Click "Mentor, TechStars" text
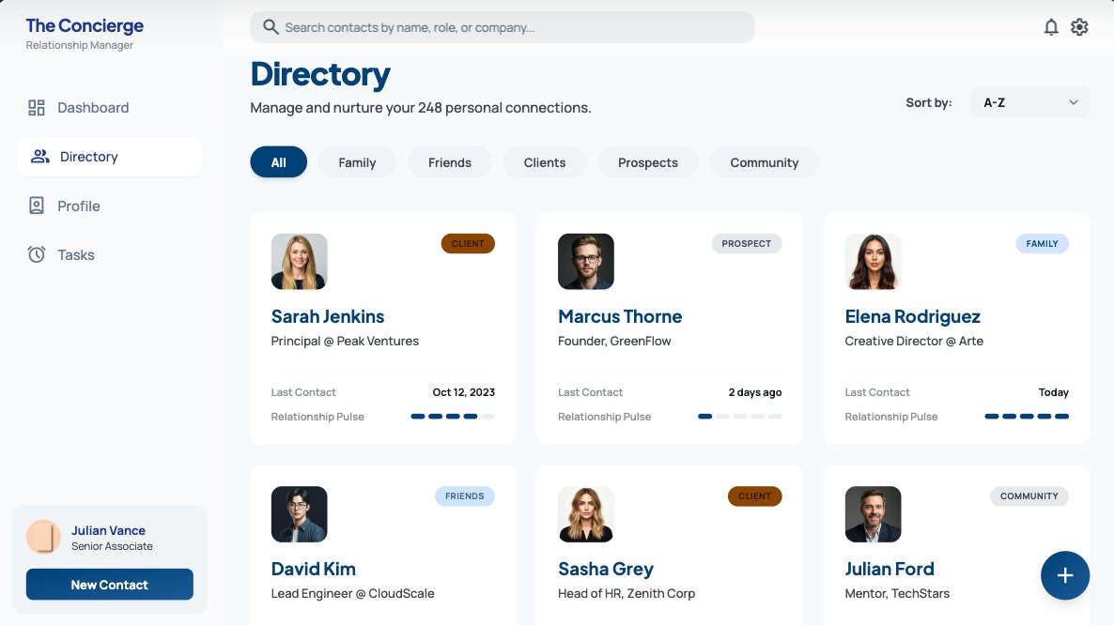Screen dimensions: 1114x625 pos(897,594)
